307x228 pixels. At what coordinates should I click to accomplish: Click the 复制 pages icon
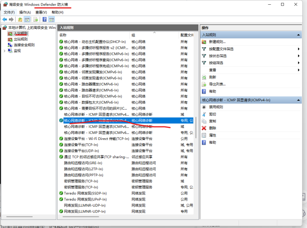point(204,121)
